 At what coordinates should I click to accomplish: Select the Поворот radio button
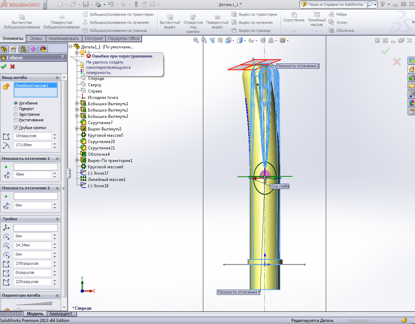point(16,109)
